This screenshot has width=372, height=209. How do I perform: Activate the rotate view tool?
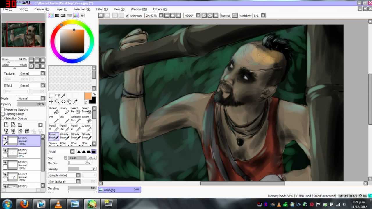[x=63, y=102]
